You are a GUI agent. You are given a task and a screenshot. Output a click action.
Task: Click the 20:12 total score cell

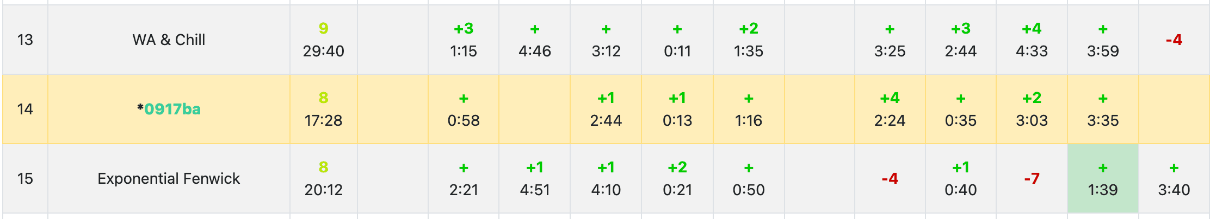point(323,178)
